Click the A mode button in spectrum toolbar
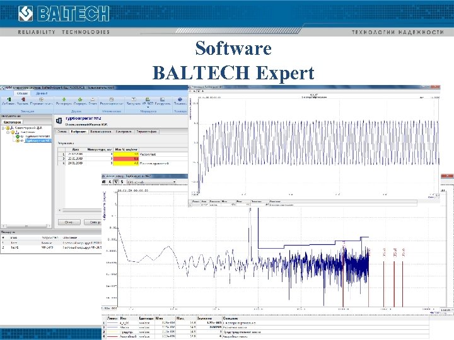Viewport: 454px width, 340px height. 110,182
